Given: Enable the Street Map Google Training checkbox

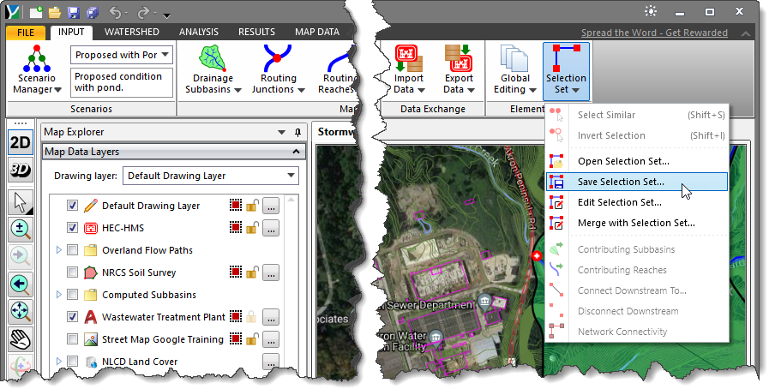Looking at the screenshot, I should (72, 339).
